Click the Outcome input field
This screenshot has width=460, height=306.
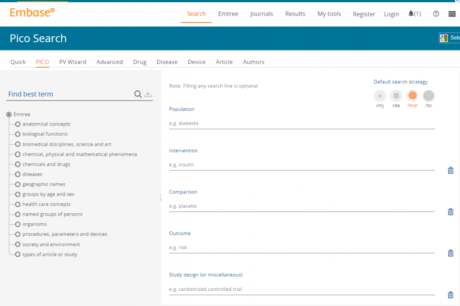[302, 247]
